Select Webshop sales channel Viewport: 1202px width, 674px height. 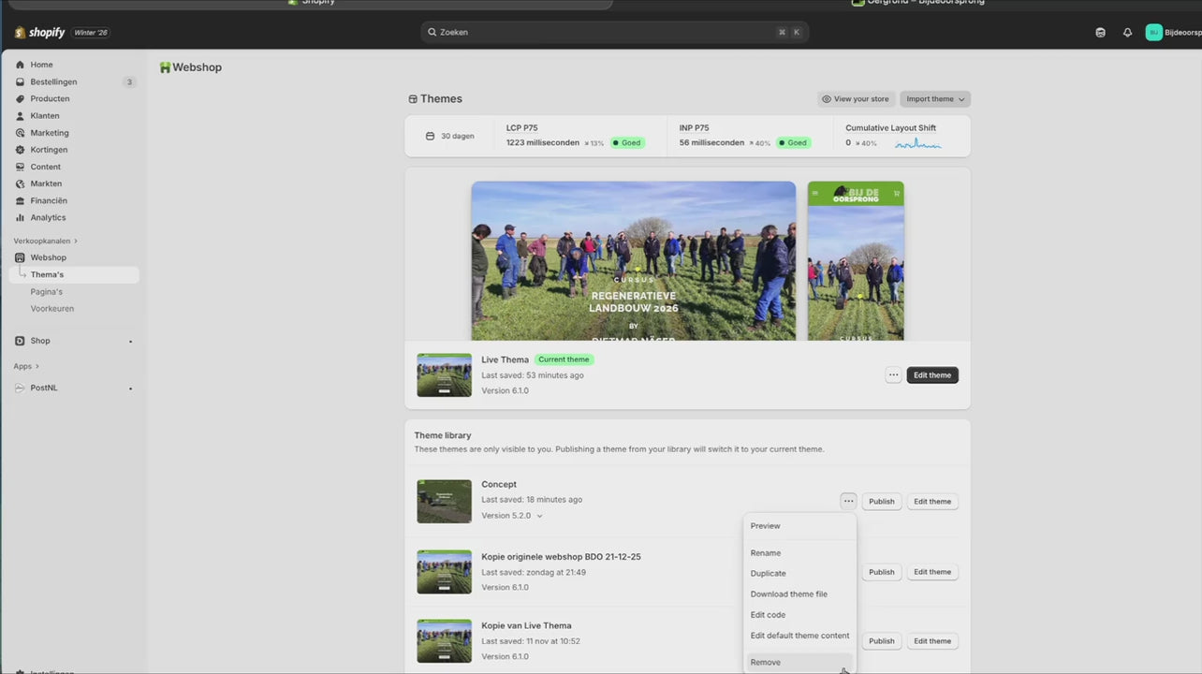[x=48, y=257]
